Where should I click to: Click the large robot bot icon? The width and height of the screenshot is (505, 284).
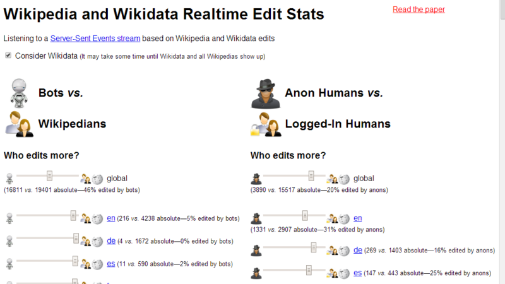pyautogui.click(x=19, y=93)
